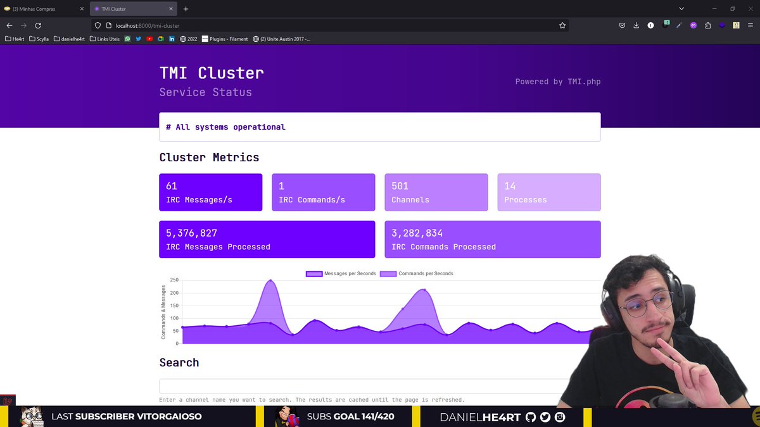
Task: Click the TMI Cluster page title
Action: point(212,73)
